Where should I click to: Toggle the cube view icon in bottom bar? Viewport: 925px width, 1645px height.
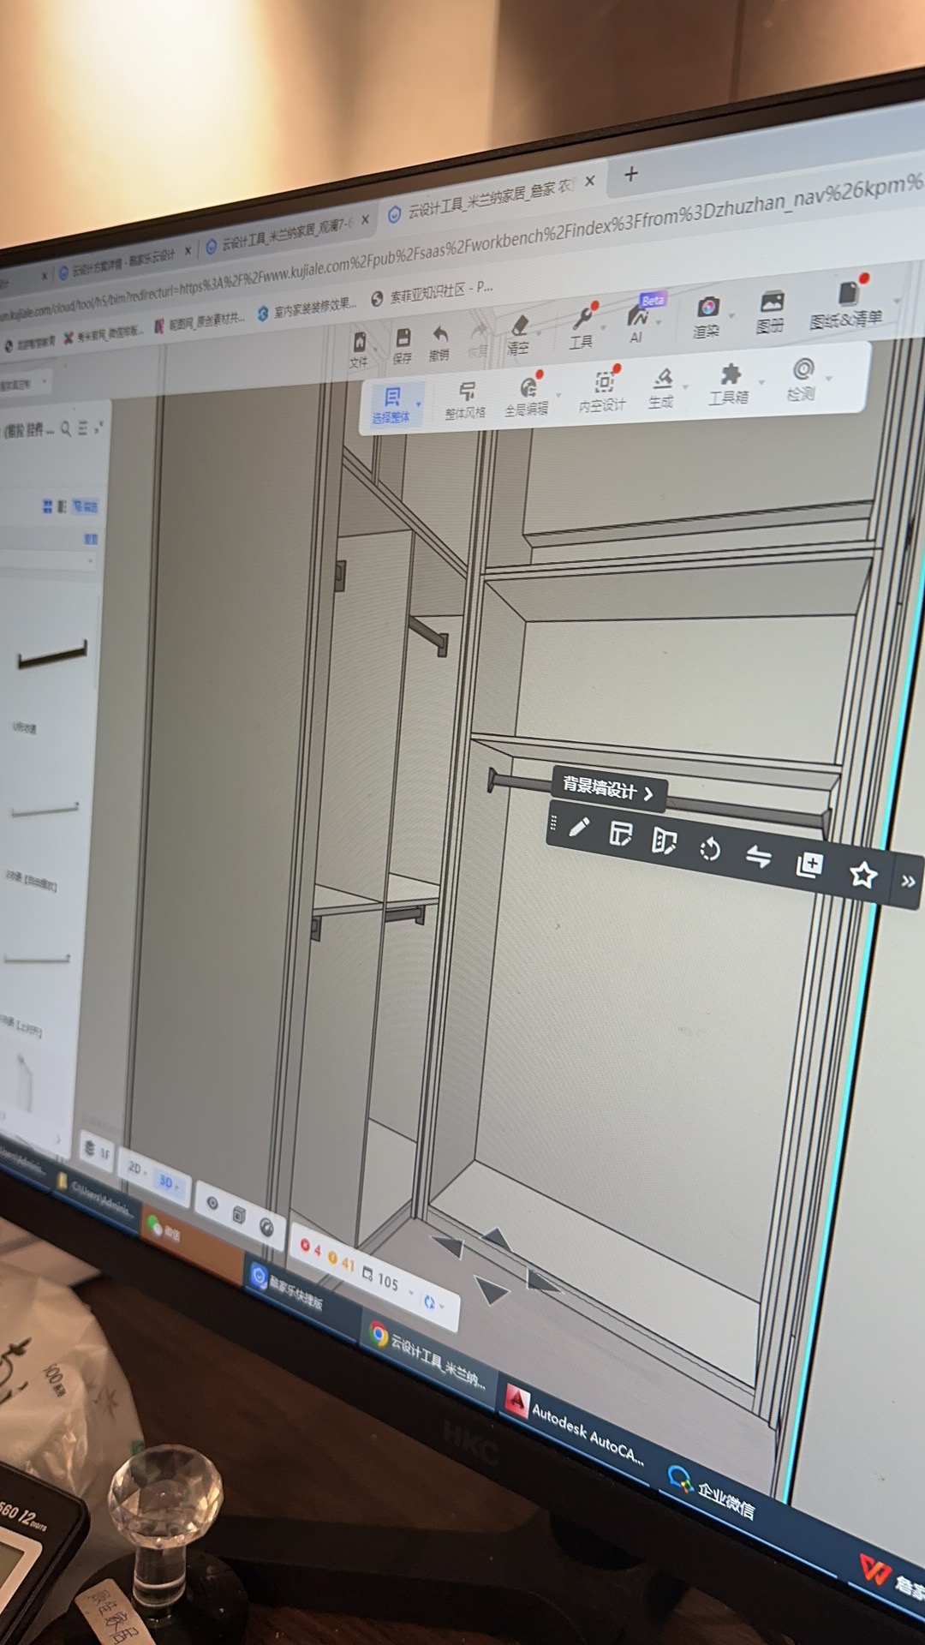point(239,1214)
